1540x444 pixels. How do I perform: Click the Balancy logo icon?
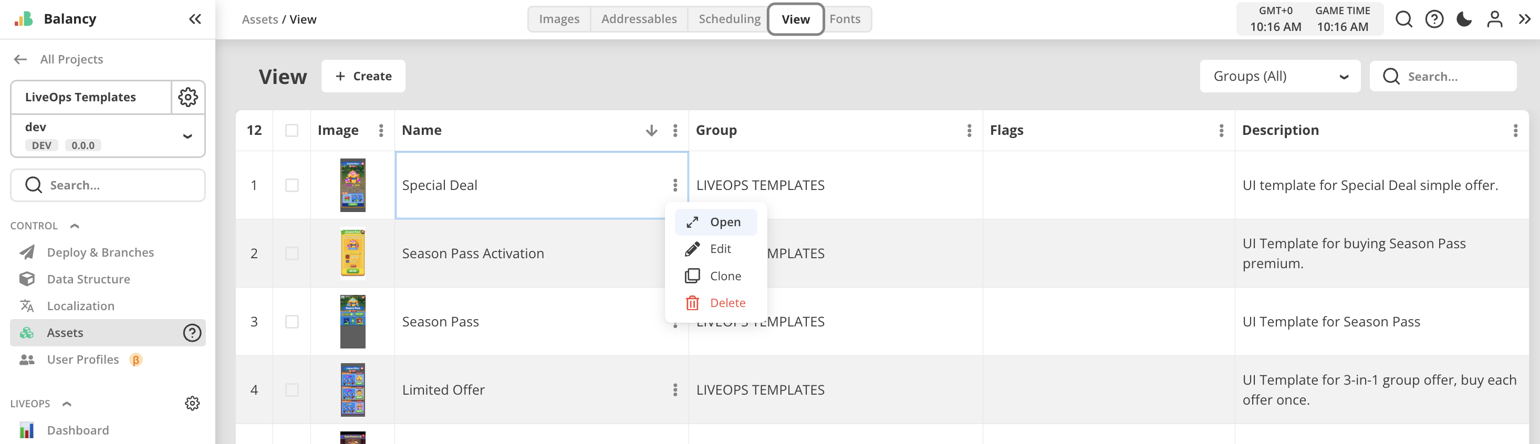pyautogui.click(x=23, y=19)
